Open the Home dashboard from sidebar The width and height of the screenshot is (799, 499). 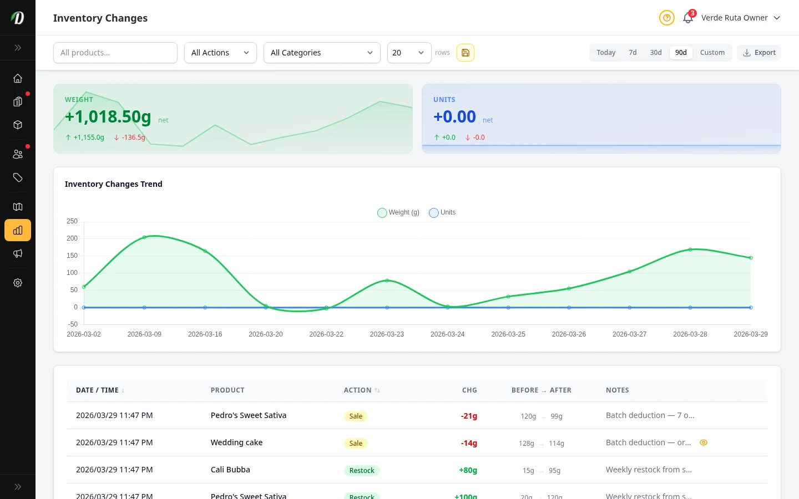click(x=18, y=78)
